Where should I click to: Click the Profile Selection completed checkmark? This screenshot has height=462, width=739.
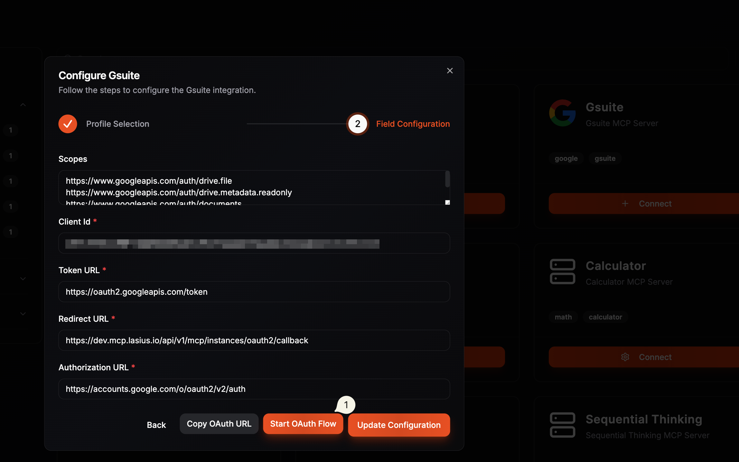click(68, 124)
